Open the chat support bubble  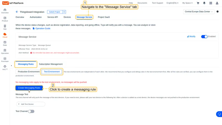tap(219, 114)
